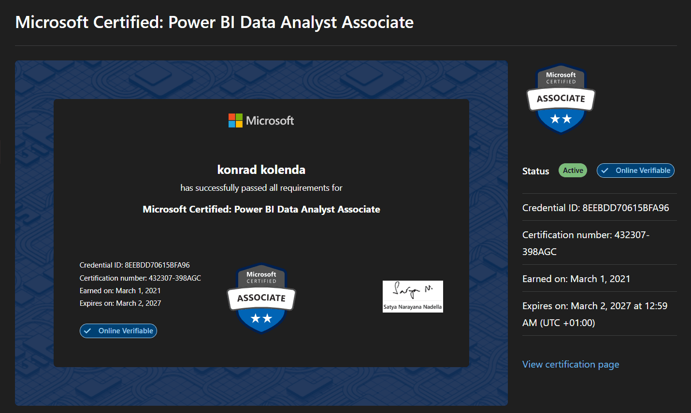The width and height of the screenshot is (691, 413).
Task: Click the name konrad kolenda on certificate
Action: point(261,170)
